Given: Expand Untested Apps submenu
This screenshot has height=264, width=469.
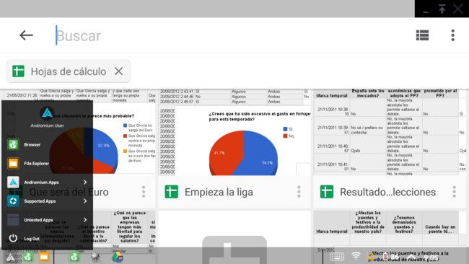Looking at the screenshot, I should 85,220.
